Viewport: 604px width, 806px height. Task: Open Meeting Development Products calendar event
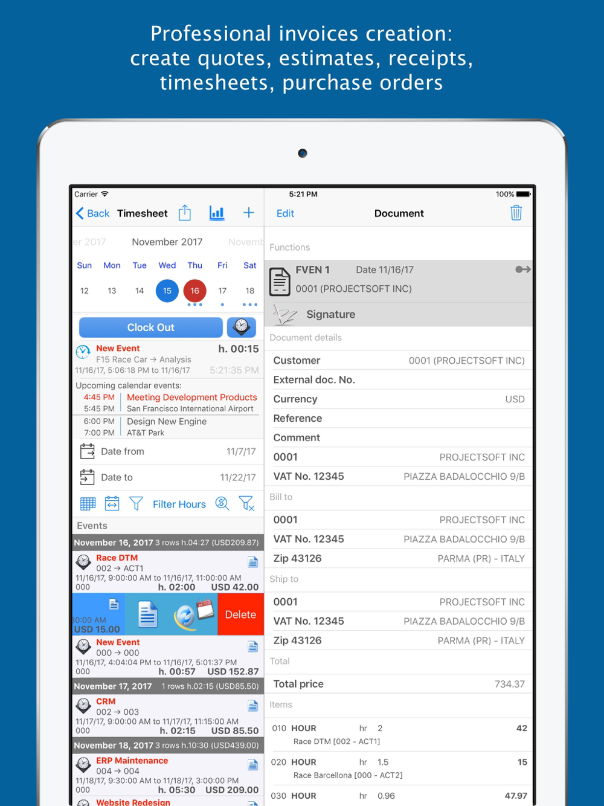click(x=168, y=403)
